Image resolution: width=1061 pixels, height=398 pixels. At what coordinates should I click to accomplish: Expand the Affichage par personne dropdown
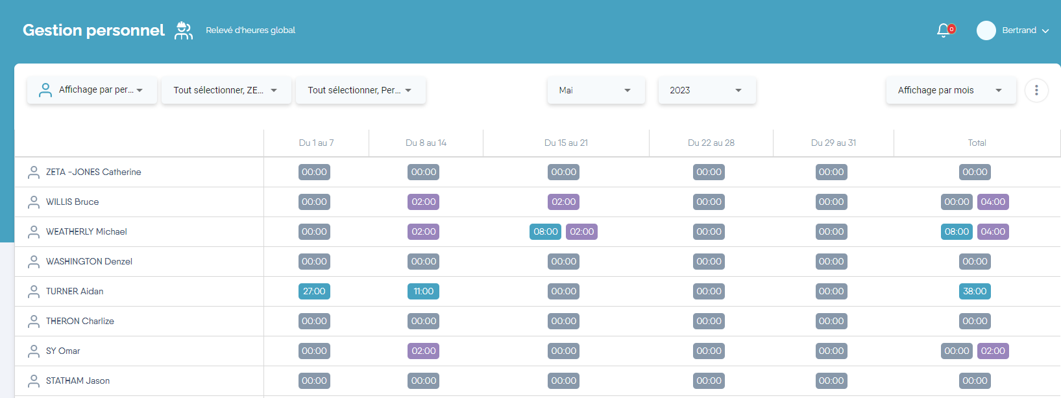pos(91,90)
